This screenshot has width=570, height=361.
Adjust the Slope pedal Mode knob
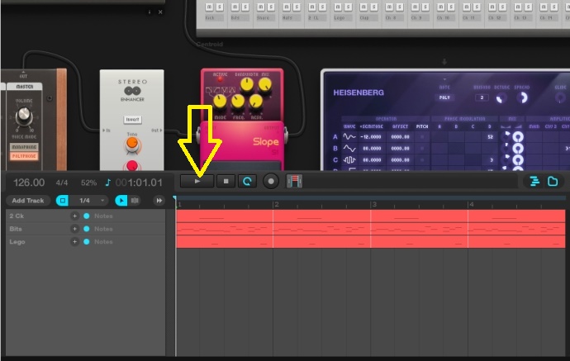tap(220, 102)
